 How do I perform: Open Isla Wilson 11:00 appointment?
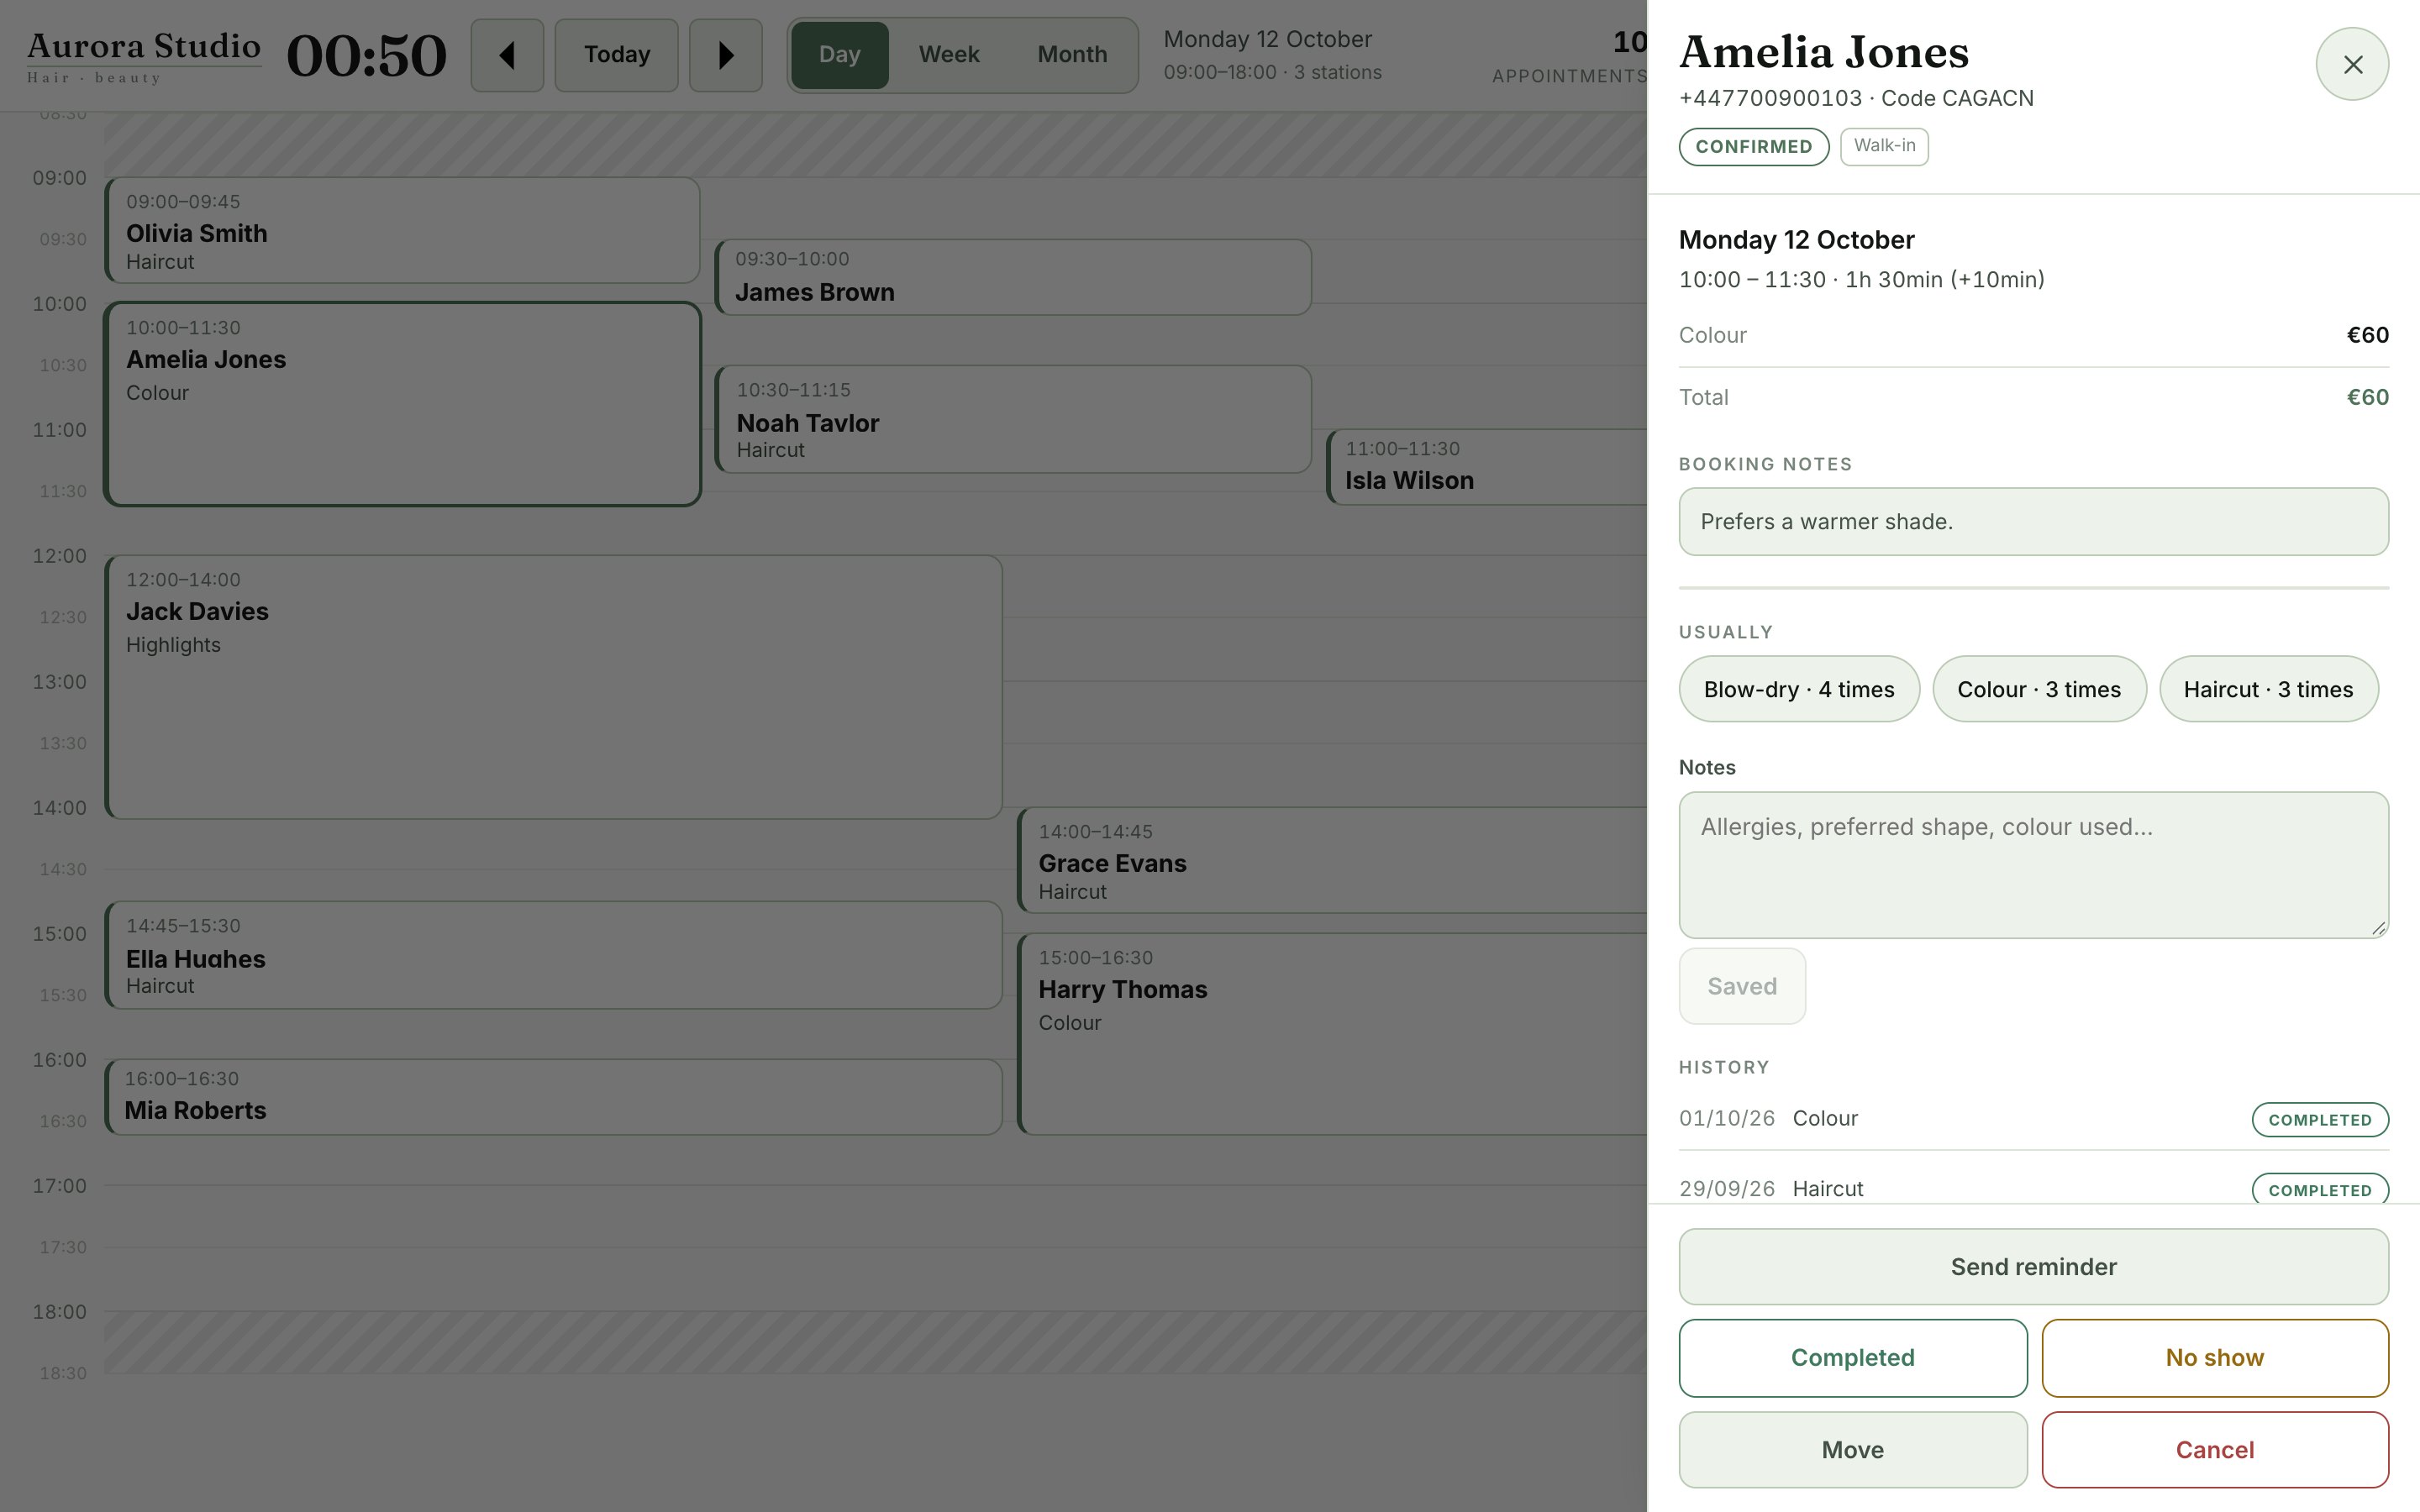click(1486, 467)
